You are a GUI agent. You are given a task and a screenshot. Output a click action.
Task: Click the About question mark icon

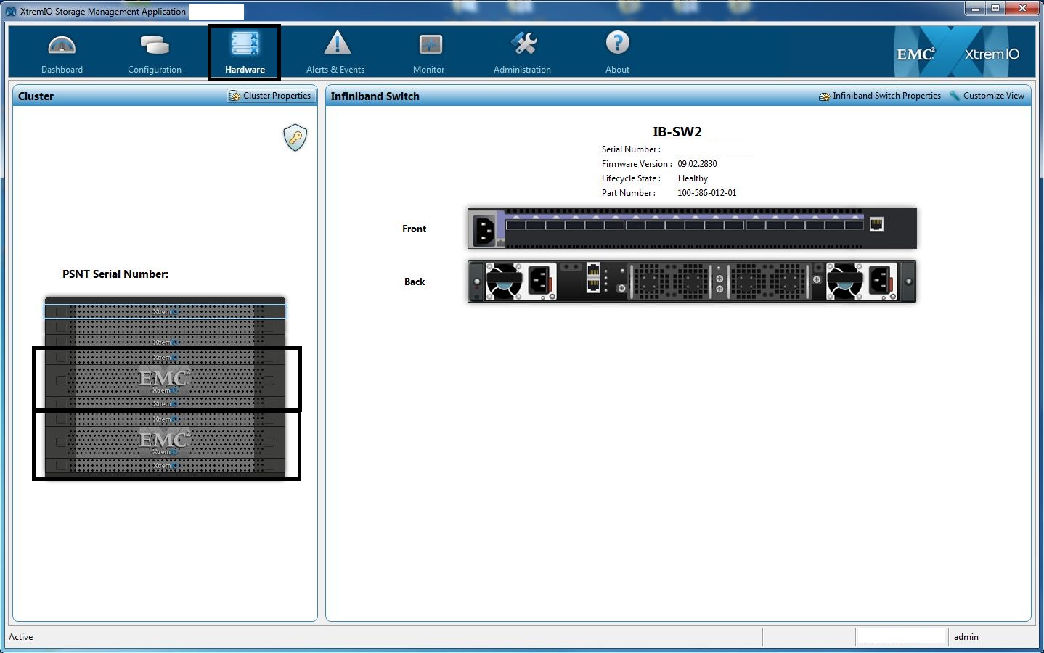(617, 44)
